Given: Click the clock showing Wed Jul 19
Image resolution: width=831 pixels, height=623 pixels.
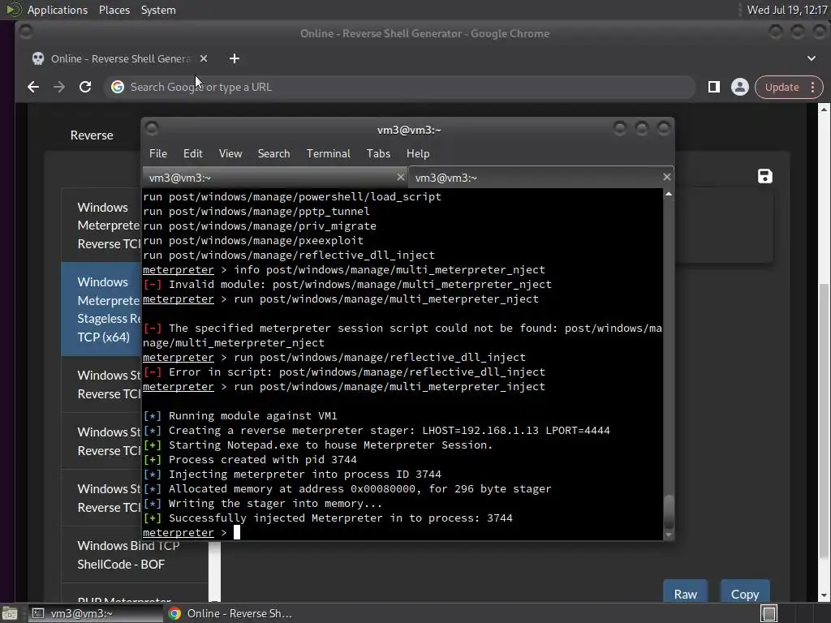Looking at the screenshot, I should coord(787,10).
